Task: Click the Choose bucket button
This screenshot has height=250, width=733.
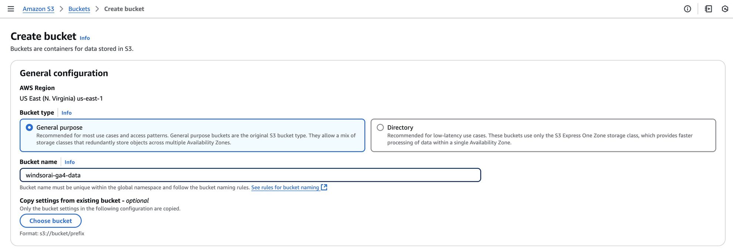Action: click(51, 221)
